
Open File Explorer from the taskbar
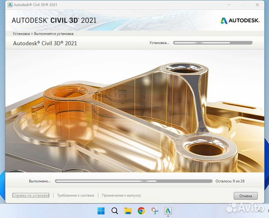tap(128, 210)
